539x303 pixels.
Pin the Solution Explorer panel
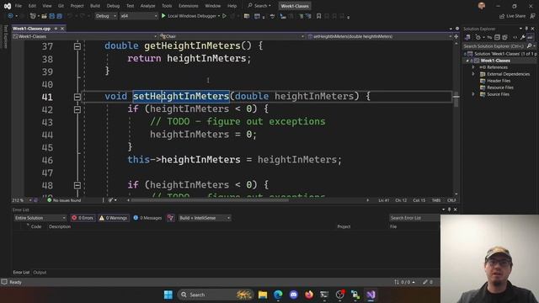(526, 29)
